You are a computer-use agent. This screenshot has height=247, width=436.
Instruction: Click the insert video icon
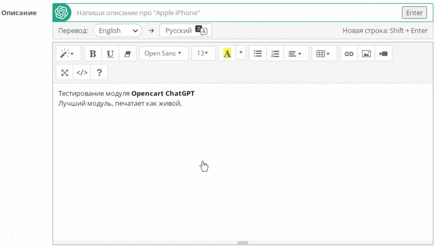[384, 53]
